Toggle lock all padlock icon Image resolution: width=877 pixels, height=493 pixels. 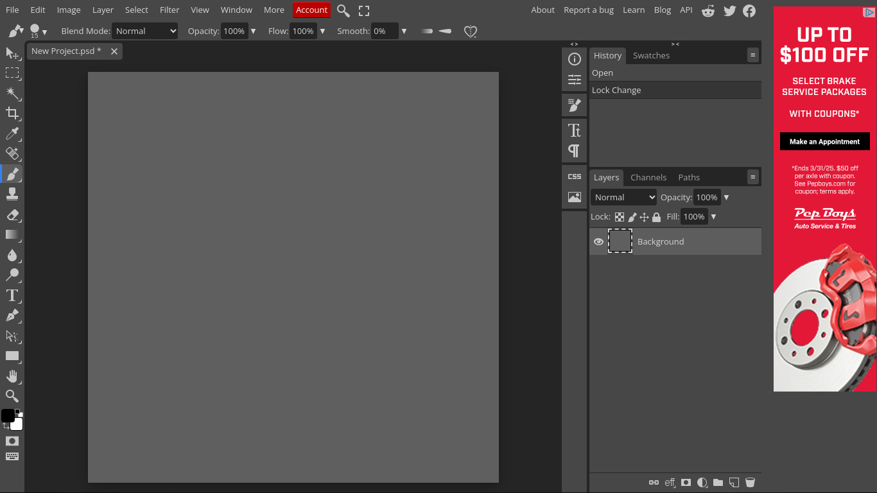click(656, 217)
